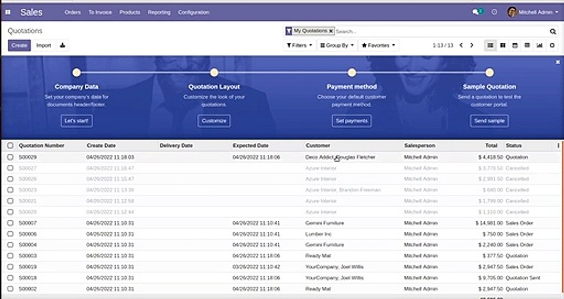This screenshot has width=564, height=299.
Task: Click the search magnifier icon
Action: [553, 31]
